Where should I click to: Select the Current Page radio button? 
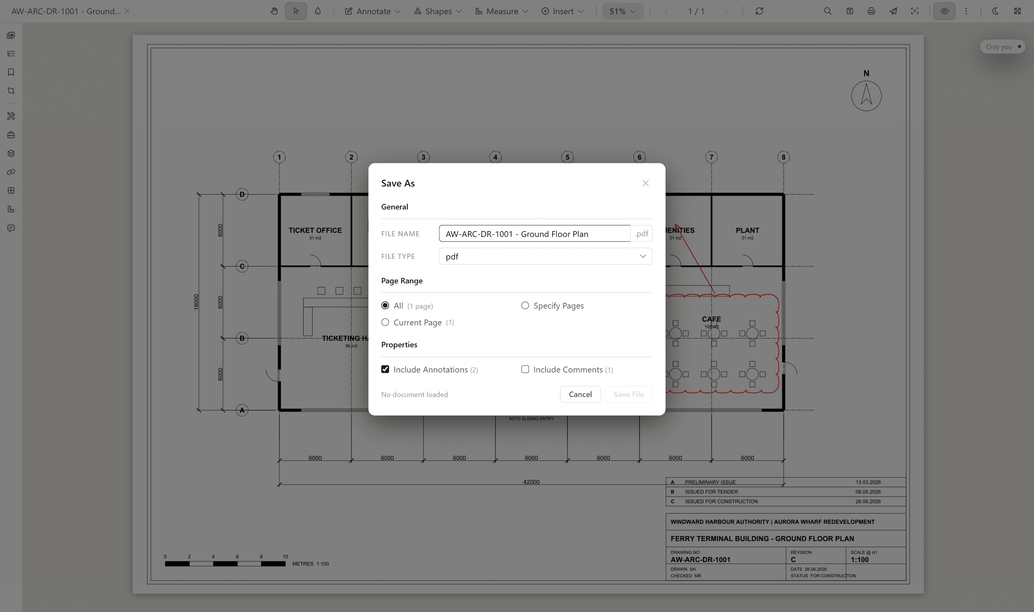coord(385,322)
